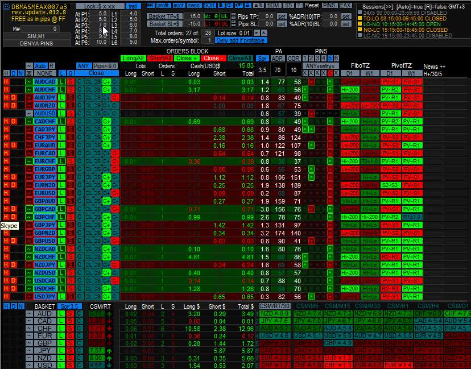Viewport: 471px width, 369px height.
Task: Click the AUDCAD symbol label
Action: click(x=45, y=82)
